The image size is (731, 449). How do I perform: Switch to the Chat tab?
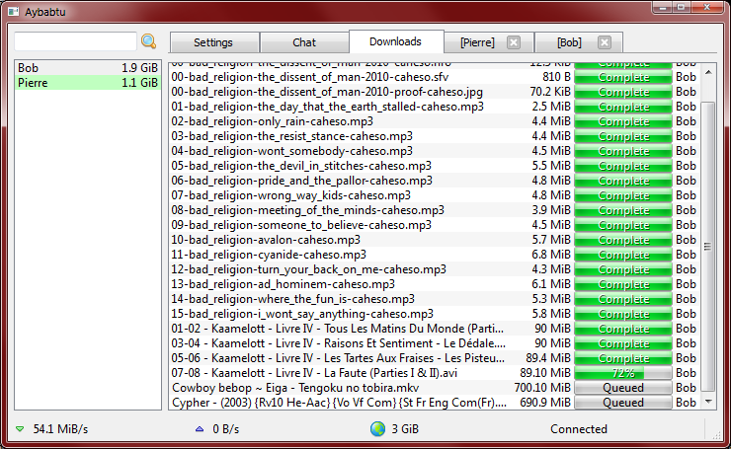point(304,42)
